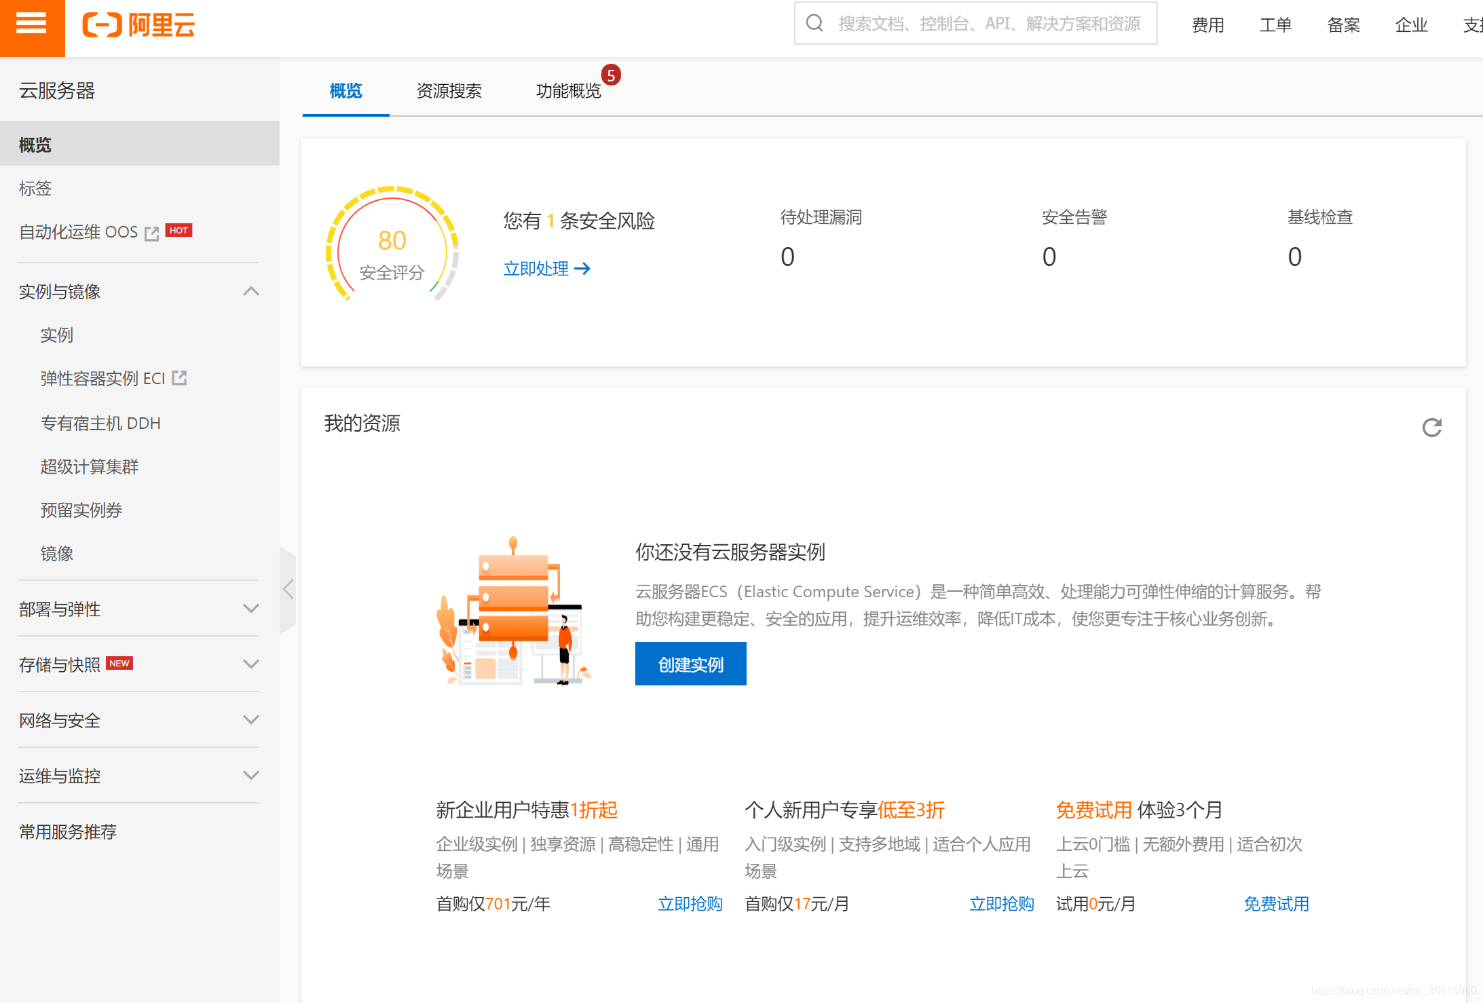Expand the 运维与监控 section chevron
The image size is (1483, 1003).
point(251,775)
